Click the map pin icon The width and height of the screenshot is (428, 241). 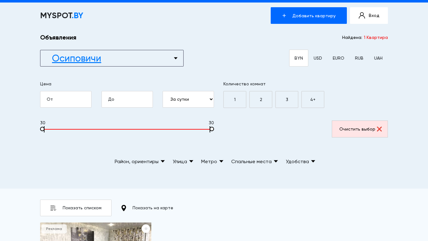coord(124,208)
